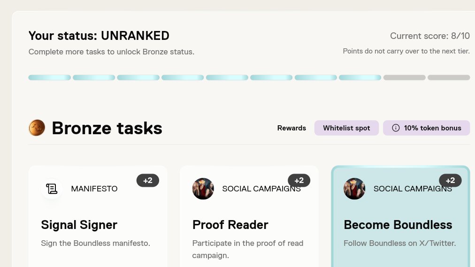Click SOCIAL CAMPAIGNS label on Become Boundless card

(x=413, y=189)
